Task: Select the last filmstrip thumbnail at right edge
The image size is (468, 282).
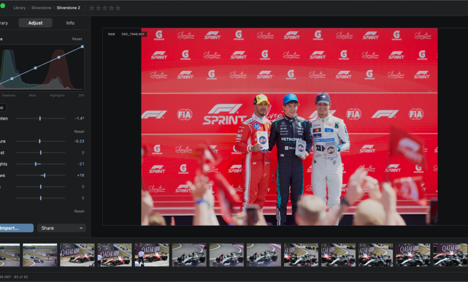Action: pos(451,255)
